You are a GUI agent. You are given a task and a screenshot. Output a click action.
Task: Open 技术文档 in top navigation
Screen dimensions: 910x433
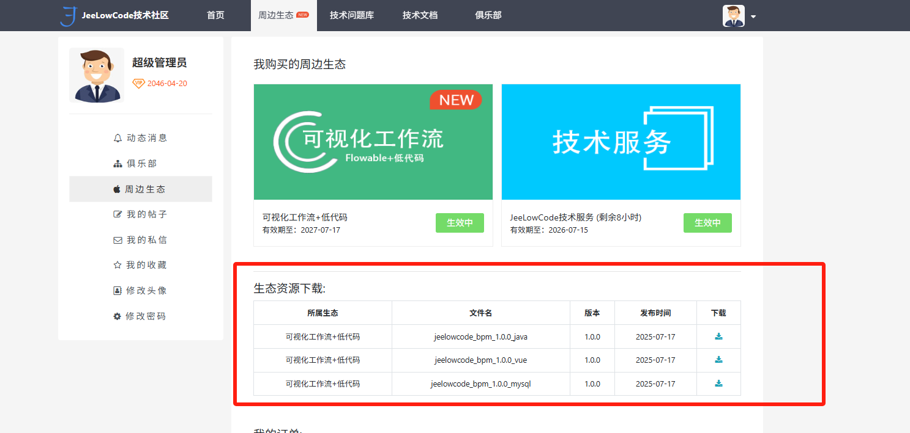pyautogui.click(x=420, y=15)
